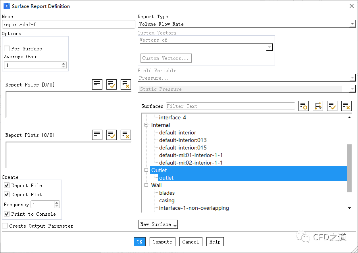Image resolution: width=358 pixels, height=253 pixels.
Task: Select all Surfaces icon
Action: coord(332,106)
